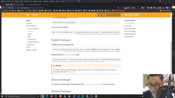The width and height of the screenshot is (175, 98).
Task: Jump to Run BaGet in table of contents
Action: pyautogui.click(x=128, y=26)
